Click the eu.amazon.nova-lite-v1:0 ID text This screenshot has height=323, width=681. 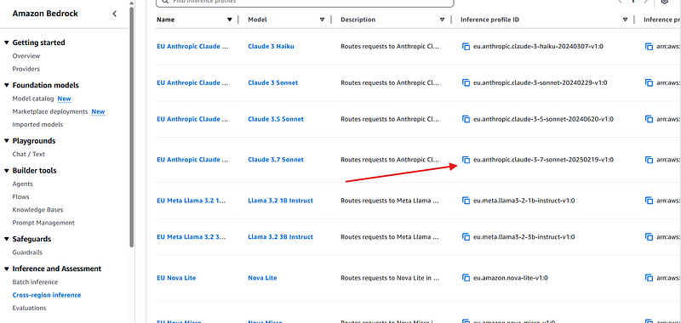(x=510, y=277)
